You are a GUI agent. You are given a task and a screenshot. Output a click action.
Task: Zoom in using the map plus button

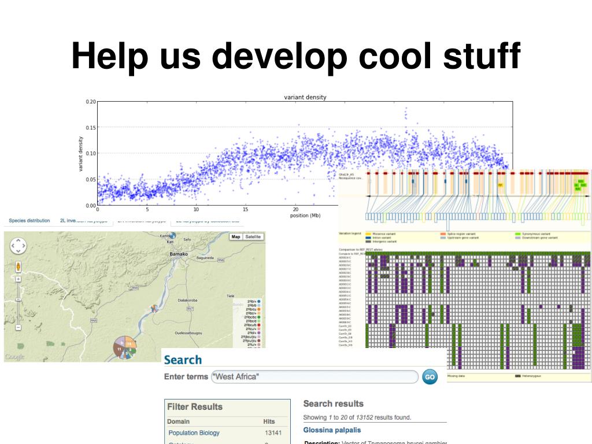(18, 279)
